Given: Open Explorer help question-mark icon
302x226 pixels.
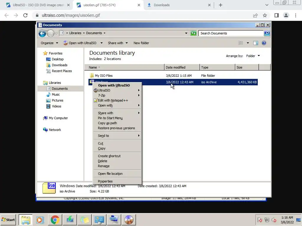Looking at the screenshot, I should [264, 43].
